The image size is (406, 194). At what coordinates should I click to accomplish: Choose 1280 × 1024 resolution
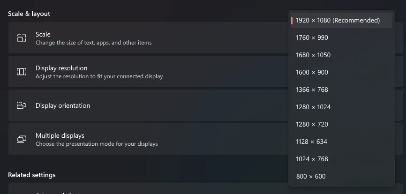coord(313,107)
